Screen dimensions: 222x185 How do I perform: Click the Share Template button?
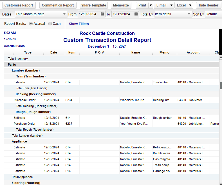point(94,5)
